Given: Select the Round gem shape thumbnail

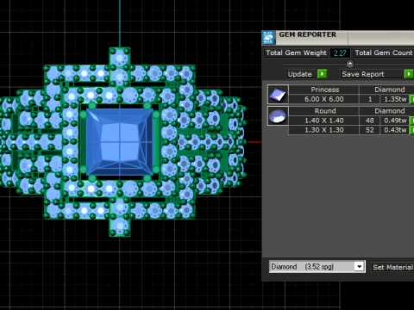Looking at the screenshot, I should click(x=278, y=115).
